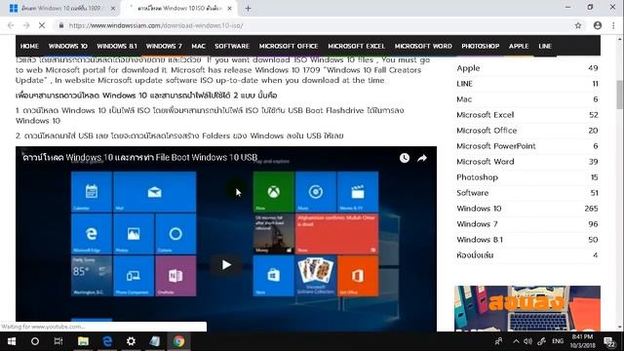The width and height of the screenshot is (624, 351).
Task: Open Apple category link
Action: (468, 68)
